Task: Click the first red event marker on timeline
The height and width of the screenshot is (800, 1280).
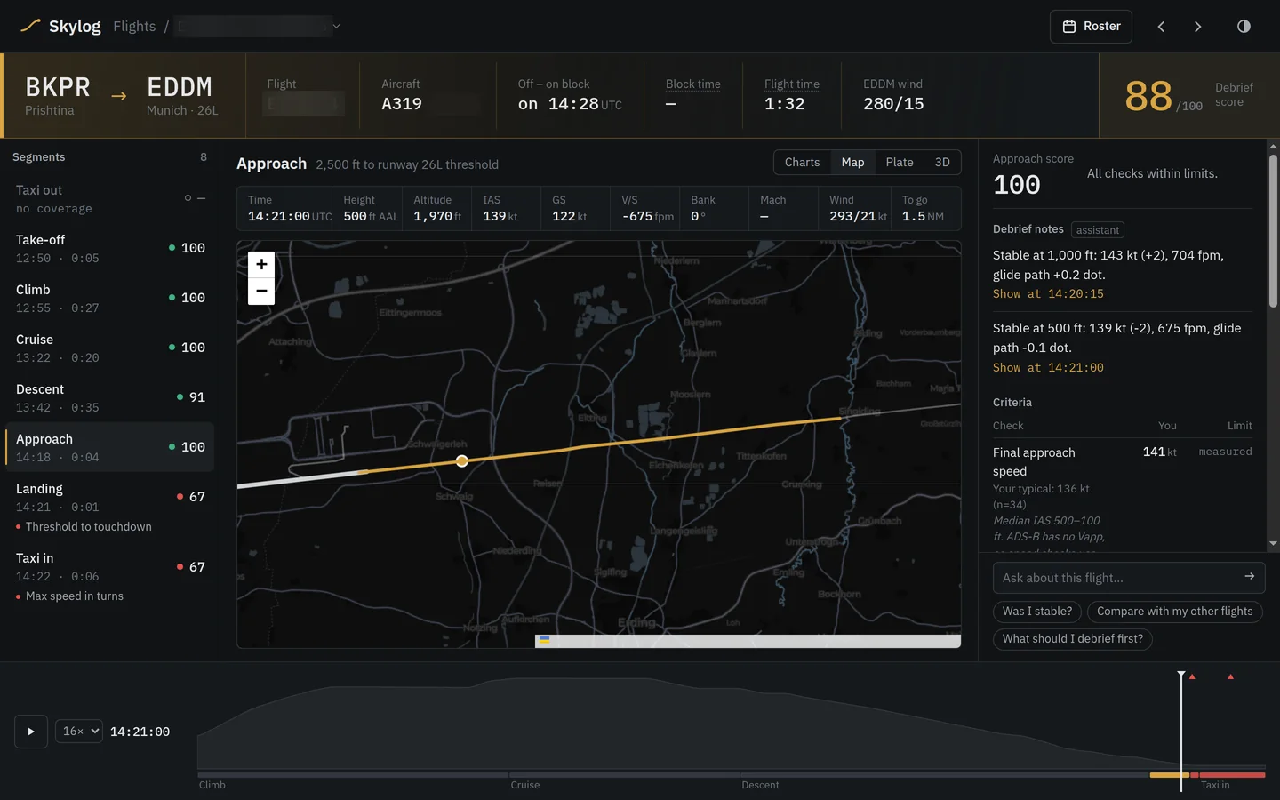Action: pyautogui.click(x=1192, y=676)
